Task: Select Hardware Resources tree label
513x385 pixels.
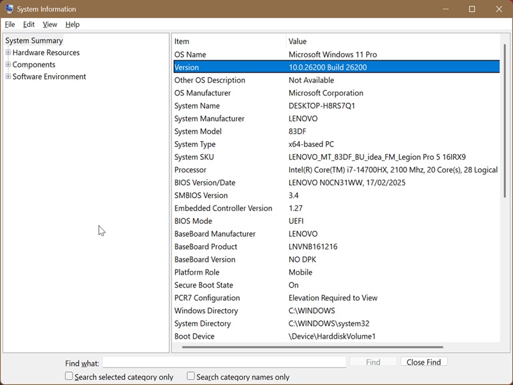Action: pos(46,53)
